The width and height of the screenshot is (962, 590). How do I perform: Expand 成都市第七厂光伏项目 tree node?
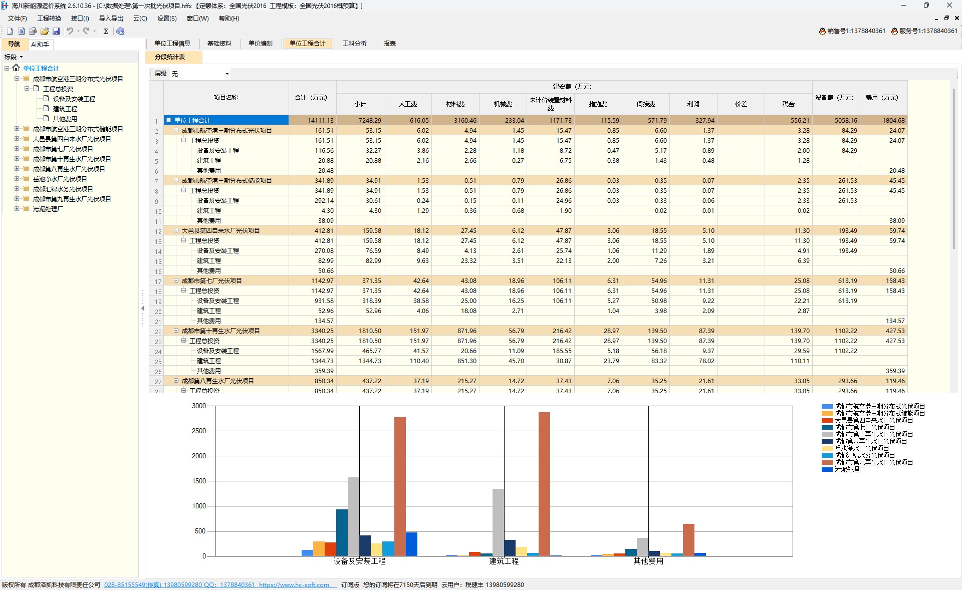17,149
